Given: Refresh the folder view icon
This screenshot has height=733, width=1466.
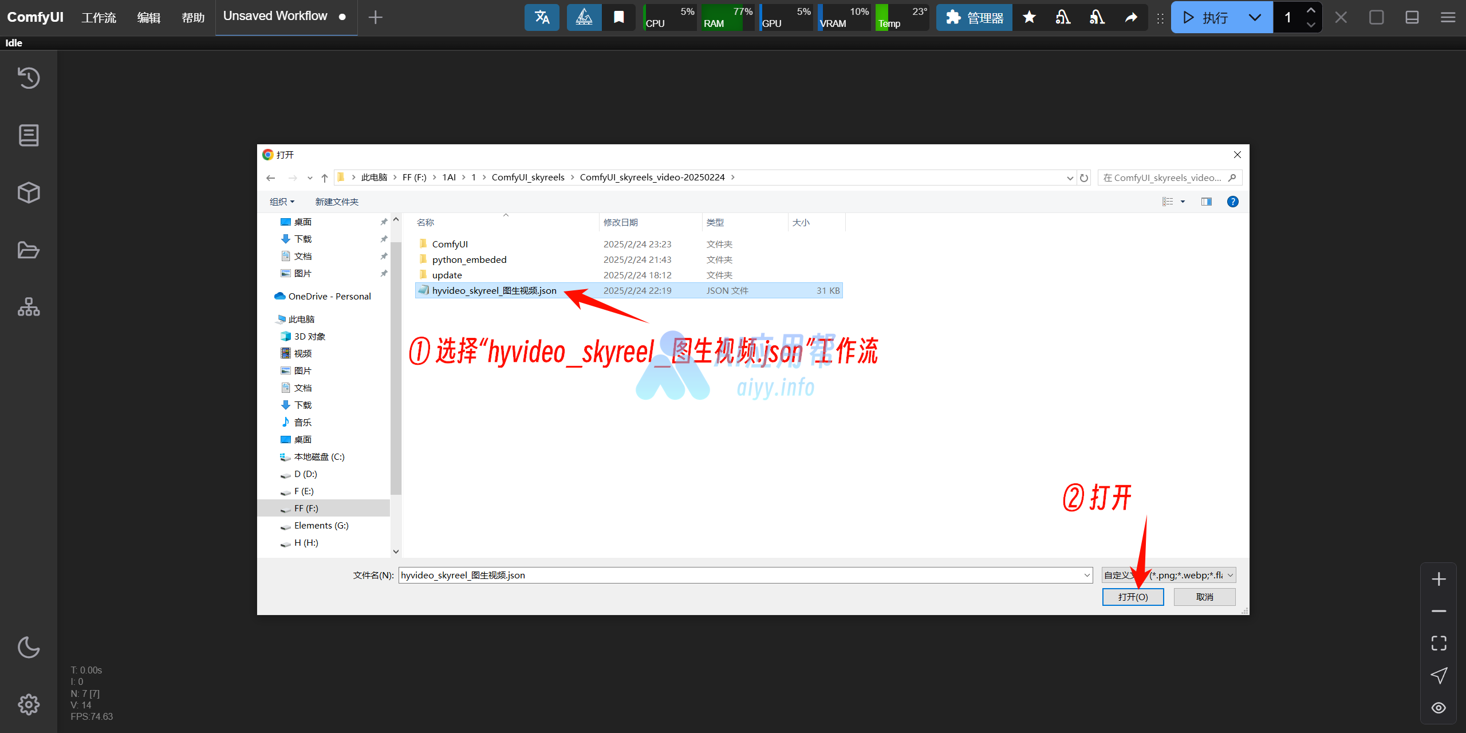Looking at the screenshot, I should 1084,178.
